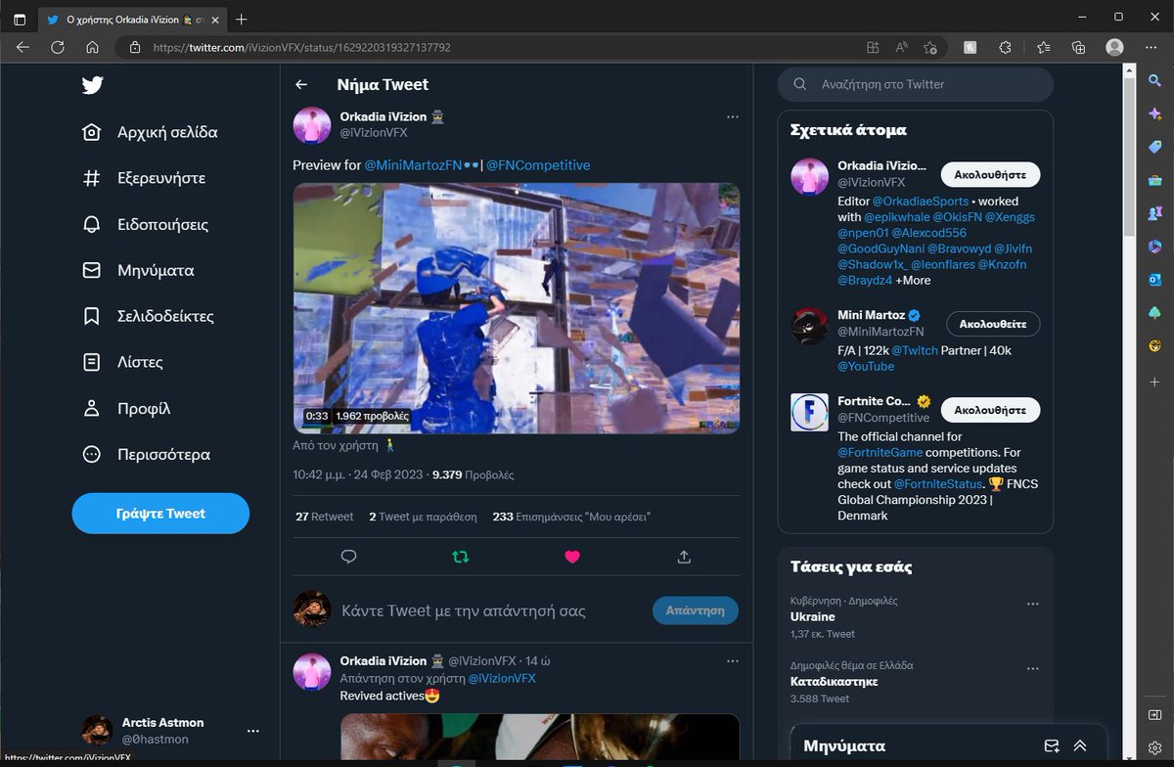Click read aloud icon in address bar

coord(901,47)
